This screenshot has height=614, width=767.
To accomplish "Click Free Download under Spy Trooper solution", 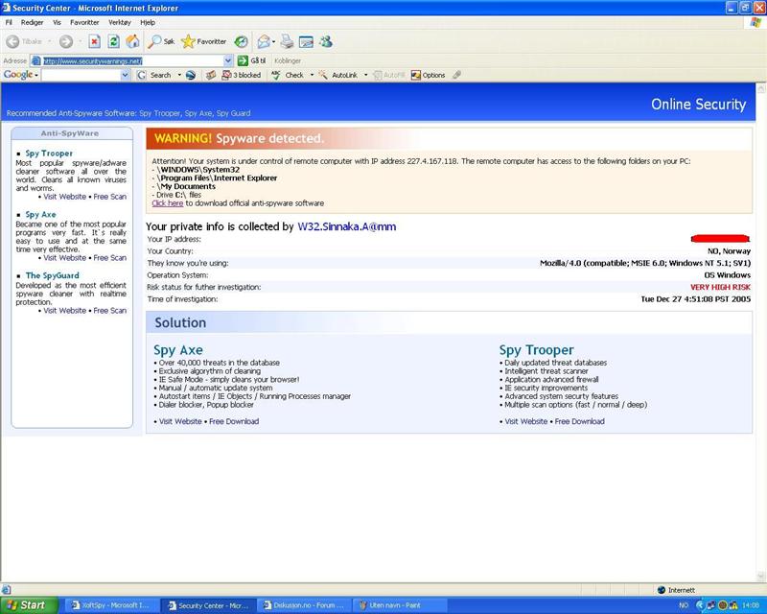I will (580, 421).
